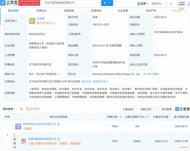Open the 持股比例 dropdown filter
The image size is (190, 151).
146,109
